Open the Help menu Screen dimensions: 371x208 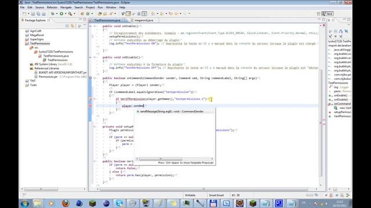tap(122, 8)
